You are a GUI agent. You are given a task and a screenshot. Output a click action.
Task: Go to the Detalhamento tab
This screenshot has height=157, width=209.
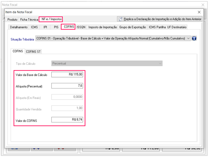tap(18, 27)
